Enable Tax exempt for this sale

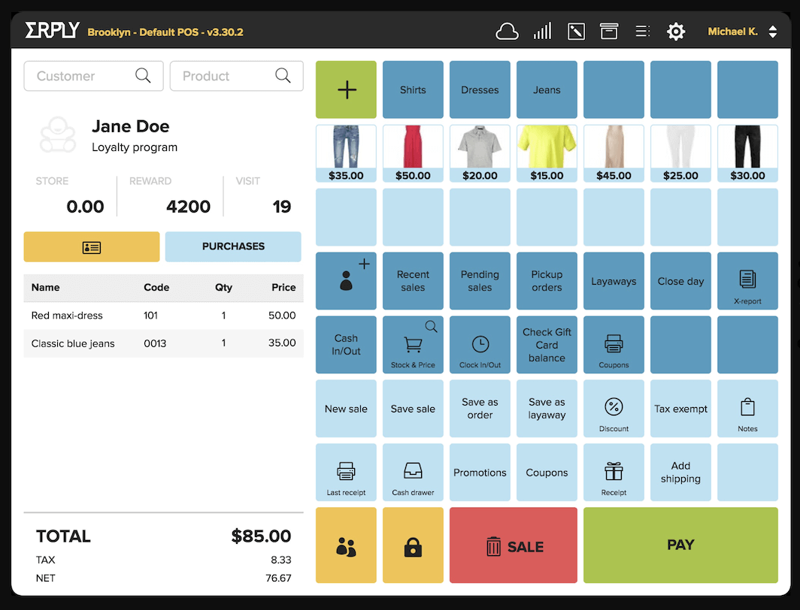[680, 409]
